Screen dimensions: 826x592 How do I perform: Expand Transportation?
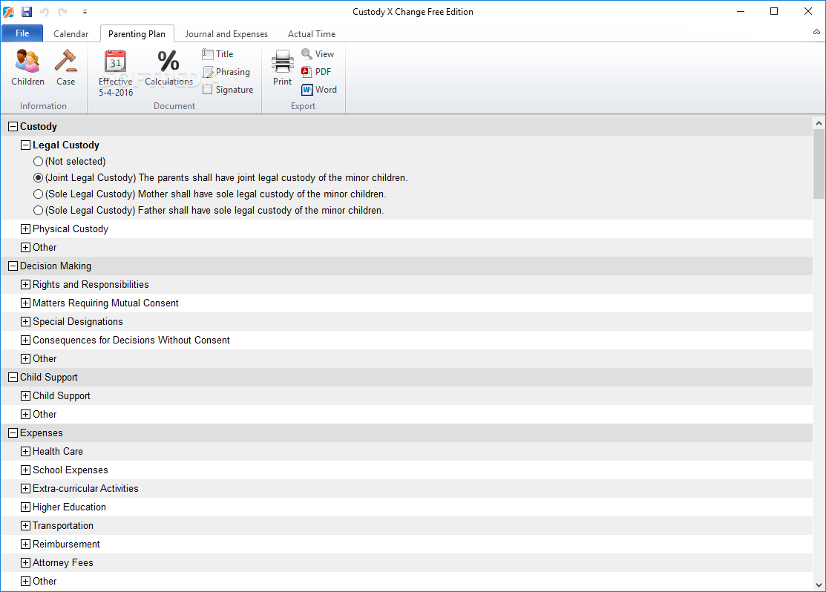[25, 525]
